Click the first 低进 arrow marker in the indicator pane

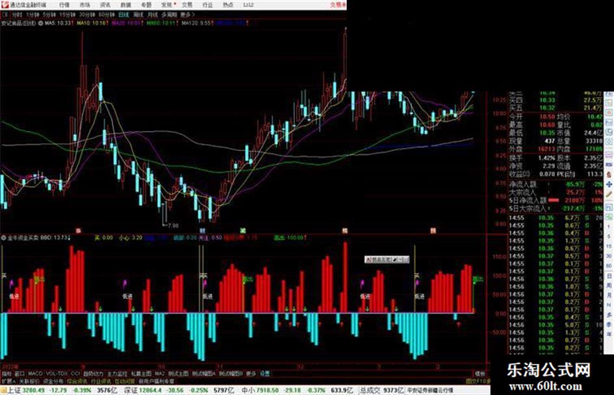click(x=11, y=283)
